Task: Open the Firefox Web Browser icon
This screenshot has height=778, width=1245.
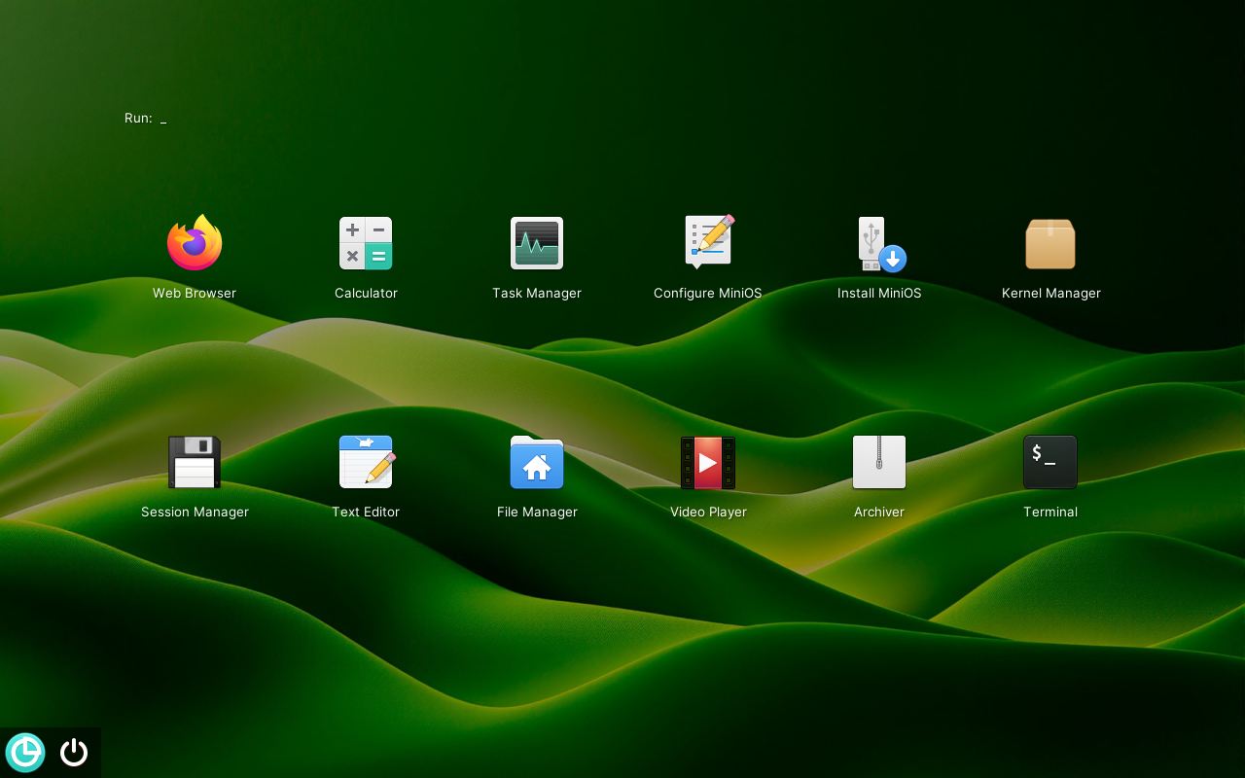Action: point(195,243)
